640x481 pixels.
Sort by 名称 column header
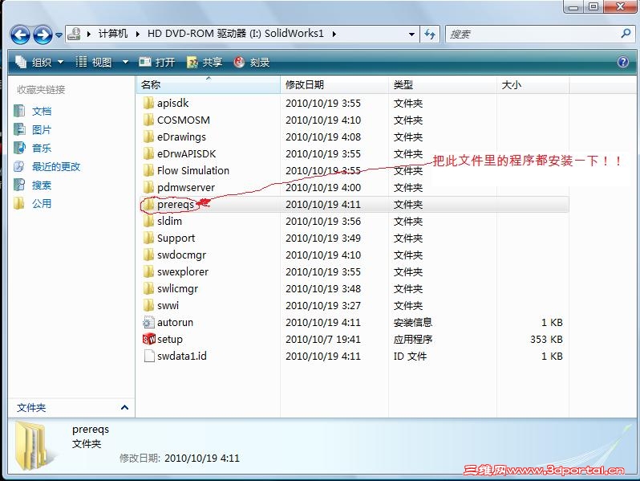tap(209, 84)
